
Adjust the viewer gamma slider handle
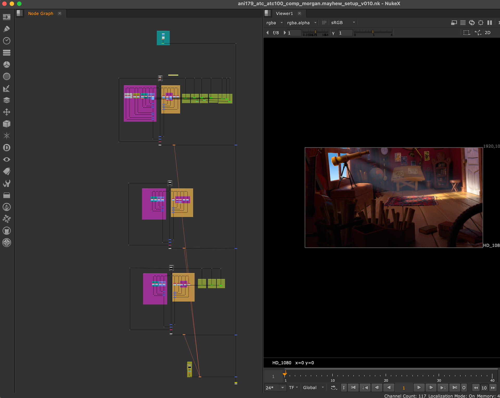[373, 32]
